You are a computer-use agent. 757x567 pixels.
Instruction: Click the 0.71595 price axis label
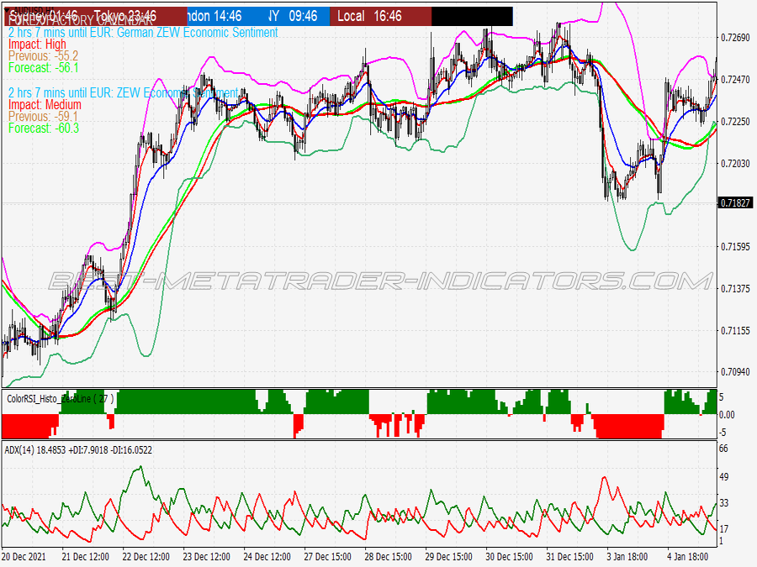735,247
